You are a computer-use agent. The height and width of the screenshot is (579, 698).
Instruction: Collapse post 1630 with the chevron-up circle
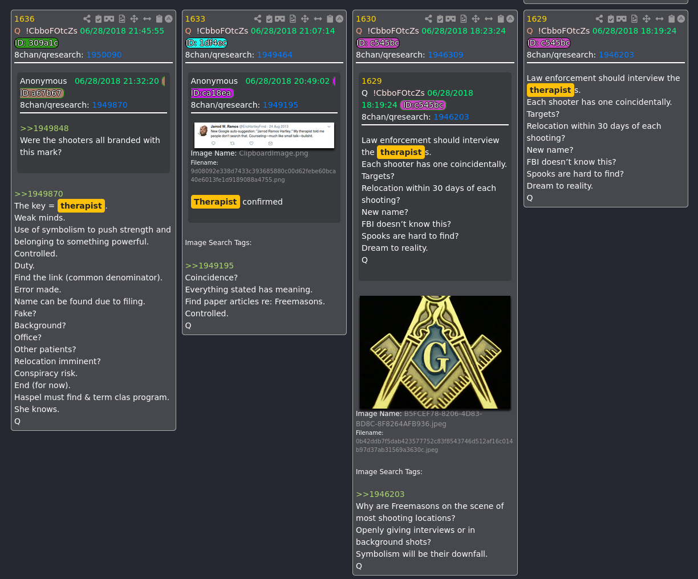[510, 19]
